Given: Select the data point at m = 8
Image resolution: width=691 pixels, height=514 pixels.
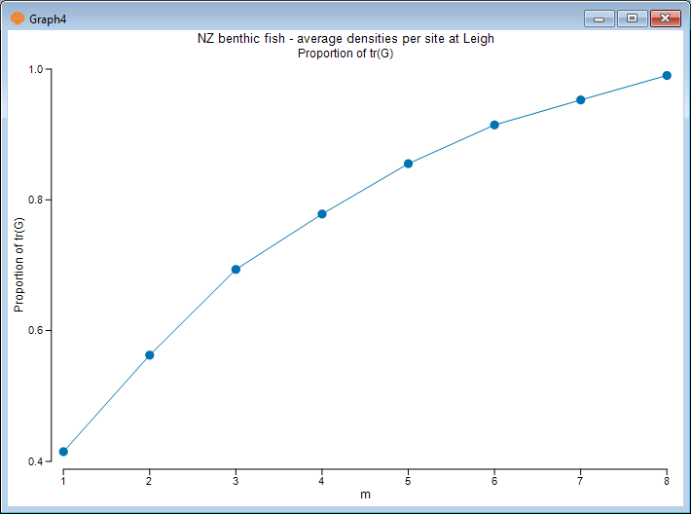Looking at the screenshot, I should [667, 76].
